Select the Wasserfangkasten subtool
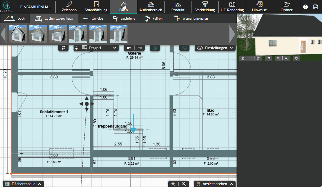Screen dimensions: 322x187 pyautogui.click(x=191, y=19)
